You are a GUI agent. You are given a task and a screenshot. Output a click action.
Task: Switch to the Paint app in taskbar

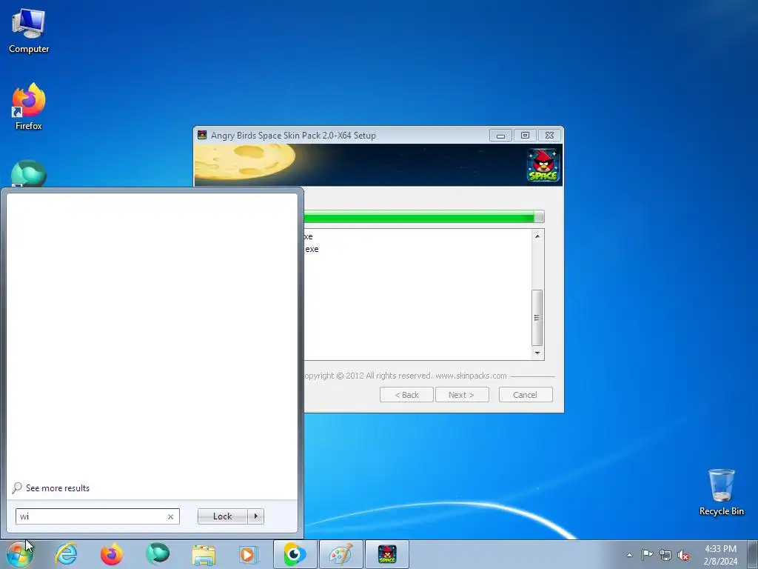pos(341,554)
